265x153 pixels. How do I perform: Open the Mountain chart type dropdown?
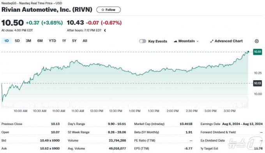pos(186,41)
